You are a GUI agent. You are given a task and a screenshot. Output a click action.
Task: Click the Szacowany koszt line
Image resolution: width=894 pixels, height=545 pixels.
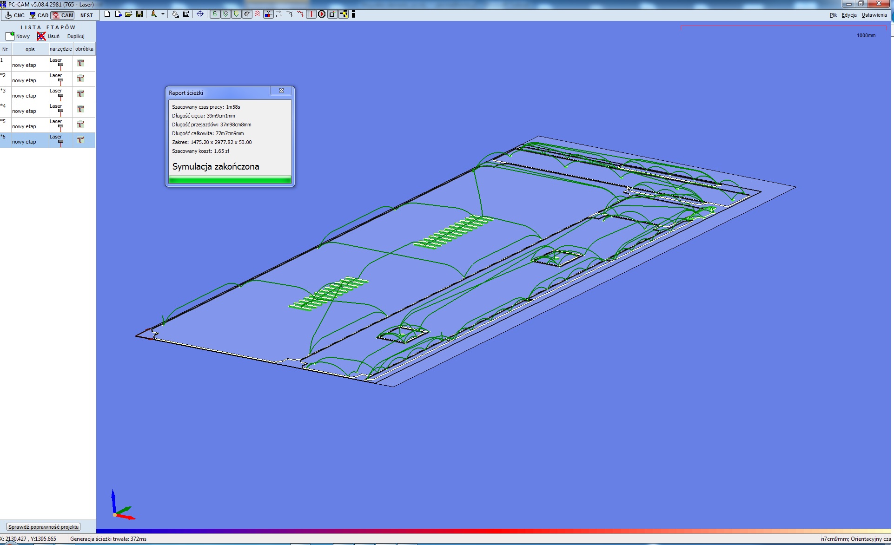[200, 151]
